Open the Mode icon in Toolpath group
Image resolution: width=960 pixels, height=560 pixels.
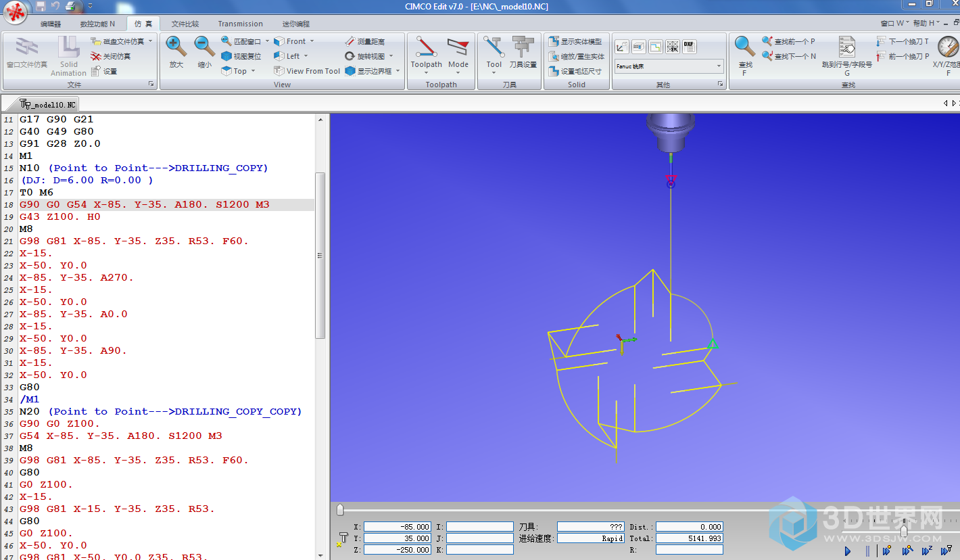pyautogui.click(x=458, y=47)
